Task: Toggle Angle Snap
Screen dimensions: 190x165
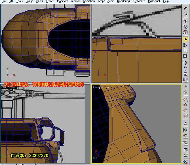Action: tap(185, 105)
